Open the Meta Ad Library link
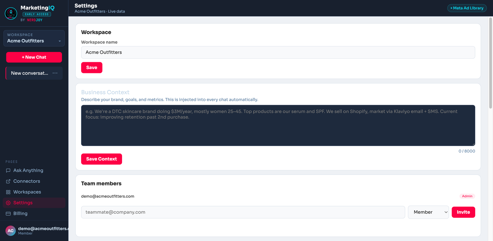493x241 pixels. click(467, 8)
